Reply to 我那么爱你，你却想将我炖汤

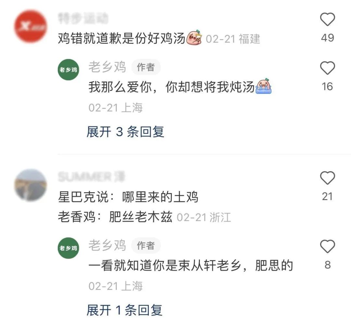(172, 87)
